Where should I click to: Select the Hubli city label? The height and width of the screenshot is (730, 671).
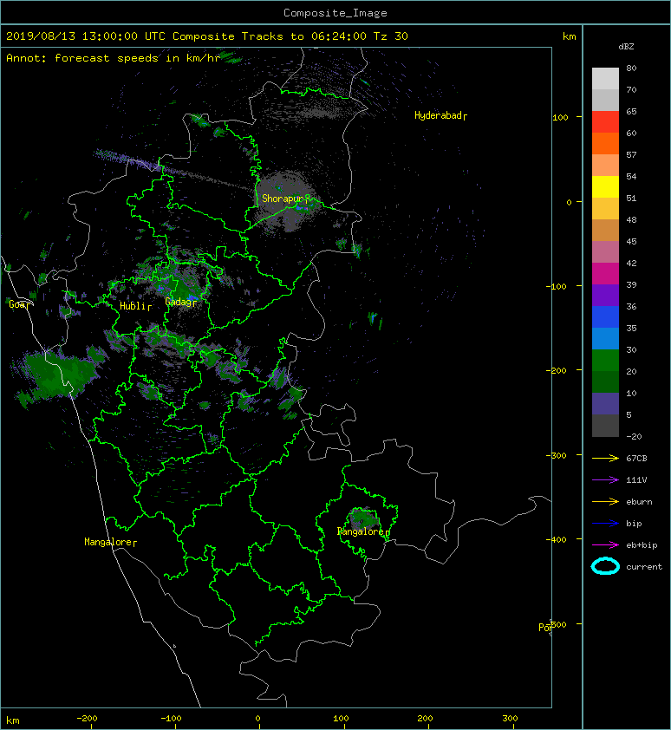[135, 306]
